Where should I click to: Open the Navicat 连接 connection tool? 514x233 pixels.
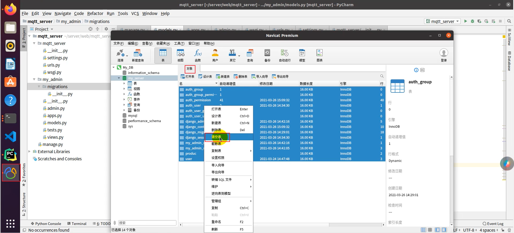(121, 55)
